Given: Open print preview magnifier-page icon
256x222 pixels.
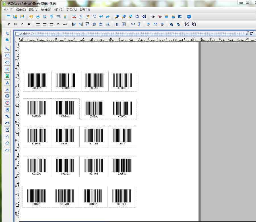Looking at the screenshot, I should [45, 16].
